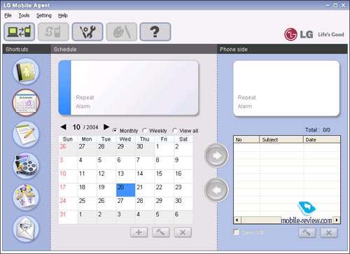Select the Monthly view radio button
Screen dimensions: 350x254
[x=115, y=131]
